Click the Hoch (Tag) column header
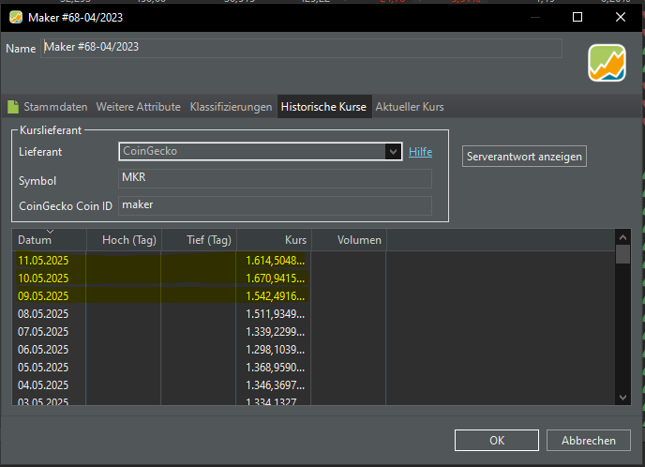Viewport: 645px width, 467px height. coord(125,240)
